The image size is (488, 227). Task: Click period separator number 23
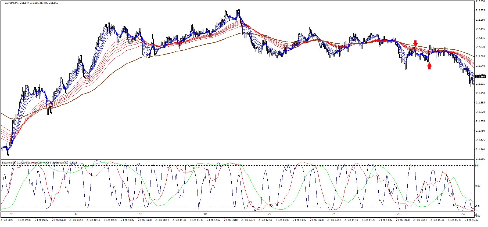463,214
